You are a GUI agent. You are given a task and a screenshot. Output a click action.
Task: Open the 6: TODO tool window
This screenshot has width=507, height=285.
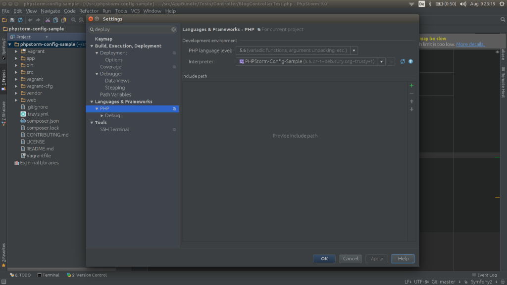20,275
